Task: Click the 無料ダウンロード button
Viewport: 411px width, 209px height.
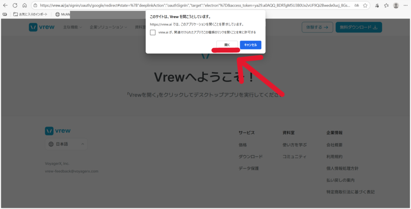Action: [x=358, y=27]
